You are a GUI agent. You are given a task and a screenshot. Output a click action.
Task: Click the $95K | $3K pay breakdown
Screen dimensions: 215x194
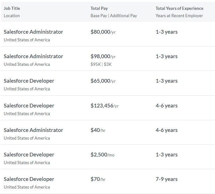coord(101,64)
